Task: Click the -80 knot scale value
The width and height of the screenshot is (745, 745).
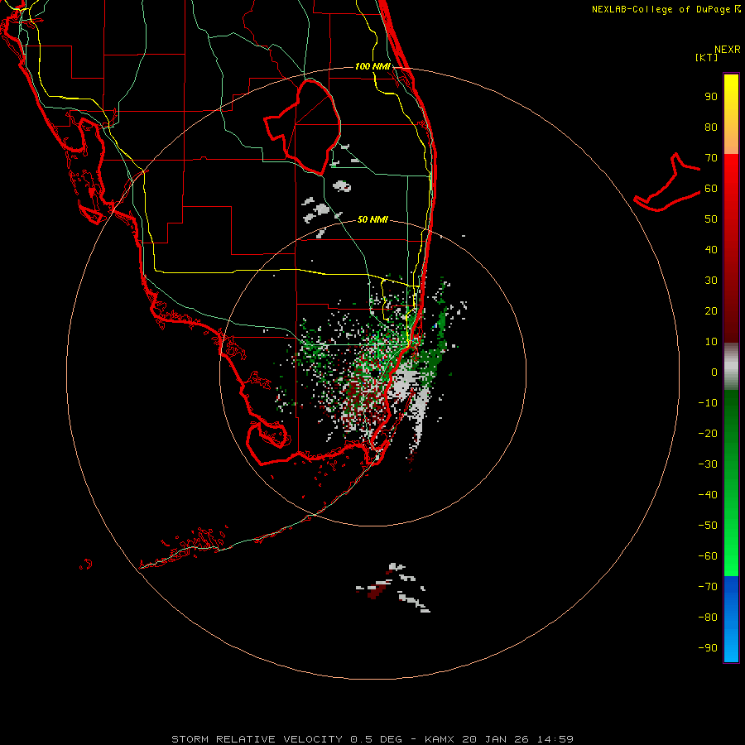Action: tap(708, 618)
